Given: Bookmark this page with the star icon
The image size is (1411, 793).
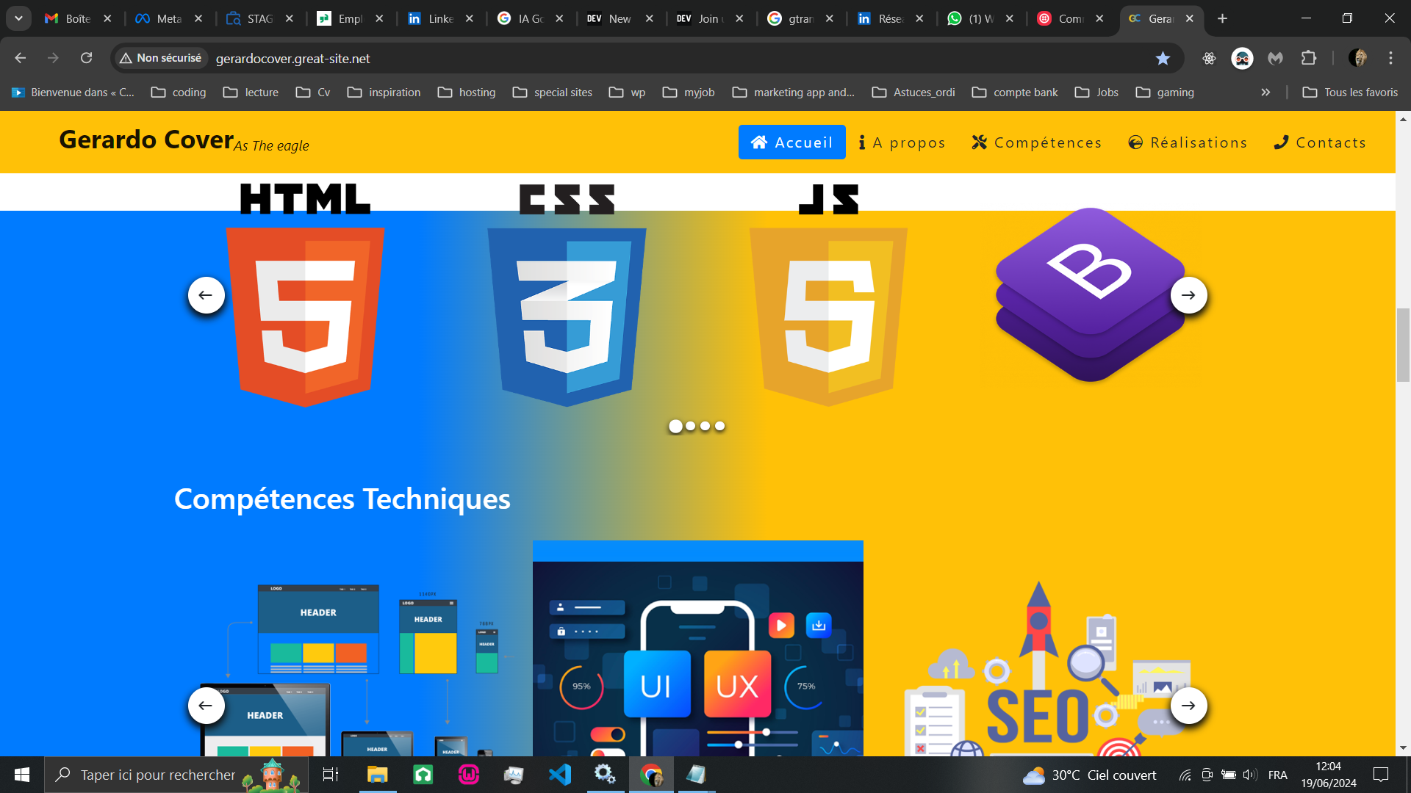Looking at the screenshot, I should coord(1163,58).
